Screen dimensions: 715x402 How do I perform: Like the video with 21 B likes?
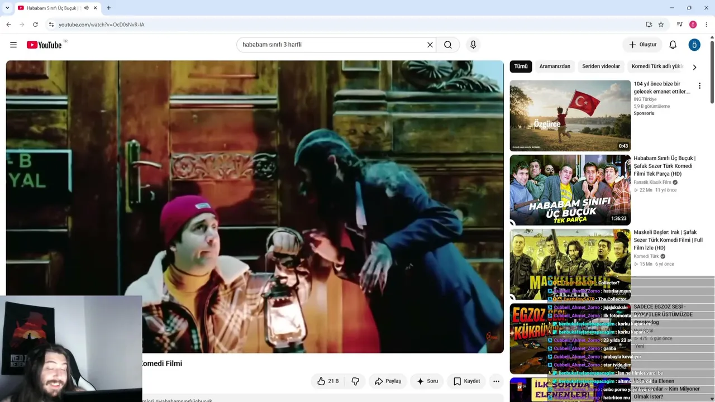(x=328, y=381)
